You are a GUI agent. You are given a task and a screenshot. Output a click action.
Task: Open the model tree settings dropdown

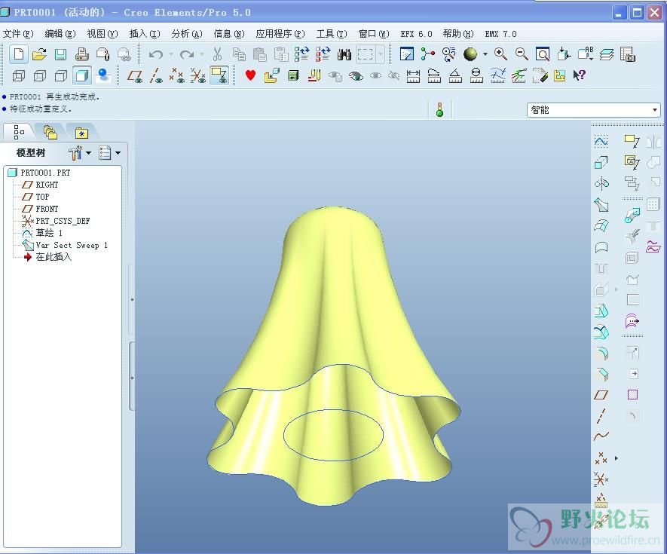click(x=81, y=152)
